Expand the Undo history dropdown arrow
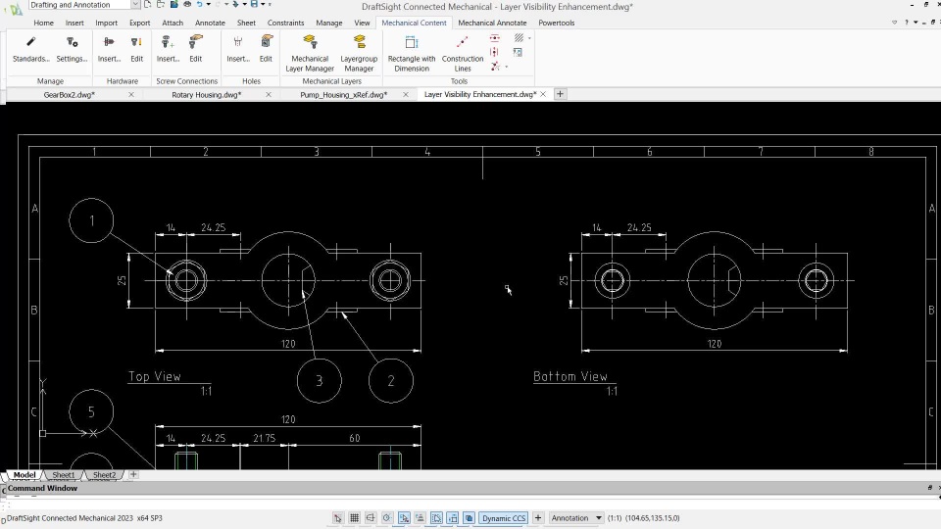The height and width of the screenshot is (529, 941). pos(208,4)
